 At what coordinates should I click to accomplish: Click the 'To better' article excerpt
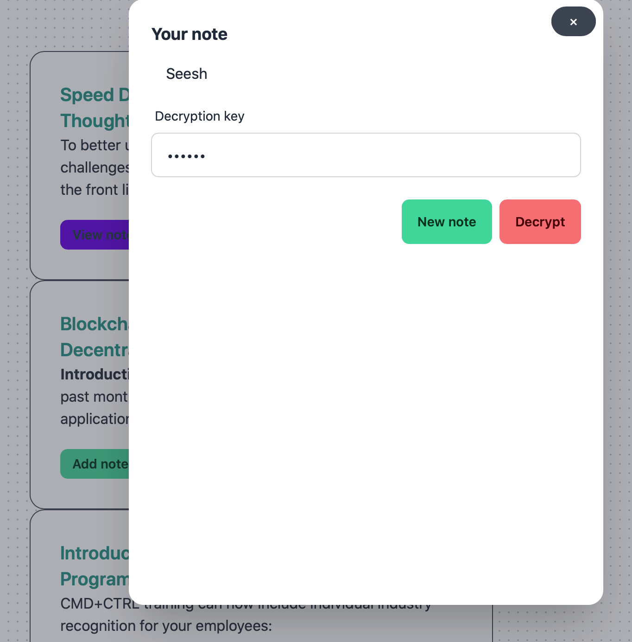coord(95,146)
